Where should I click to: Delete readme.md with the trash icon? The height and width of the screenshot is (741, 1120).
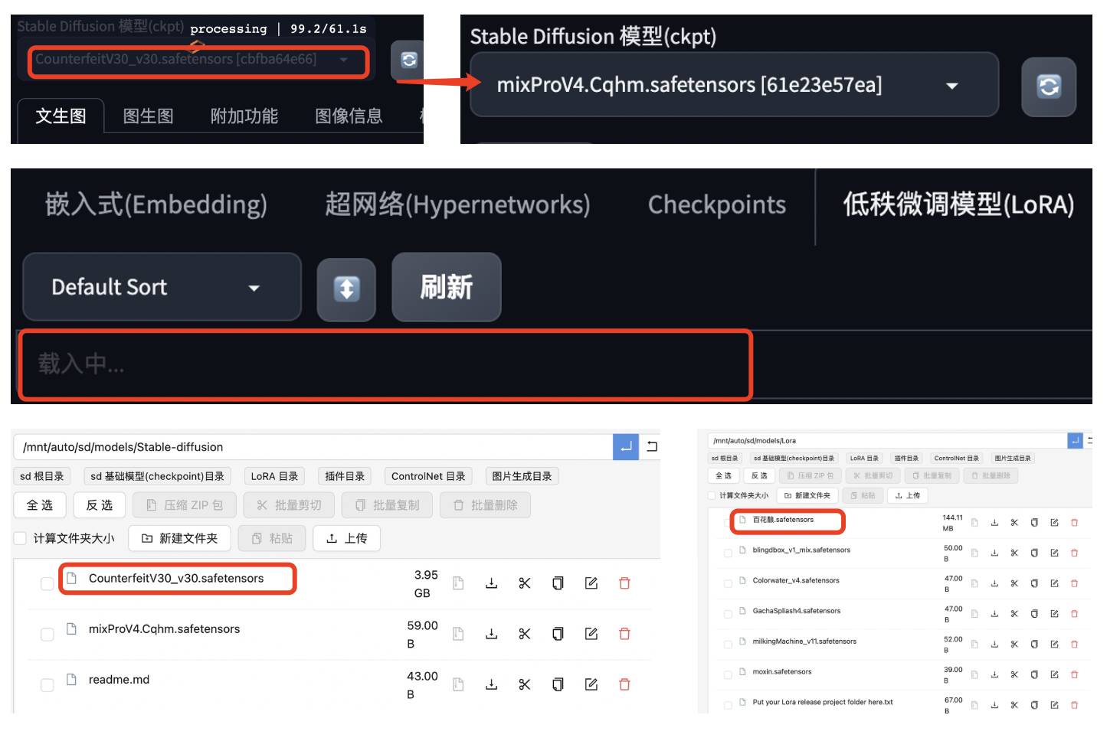pyautogui.click(x=624, y=684)
